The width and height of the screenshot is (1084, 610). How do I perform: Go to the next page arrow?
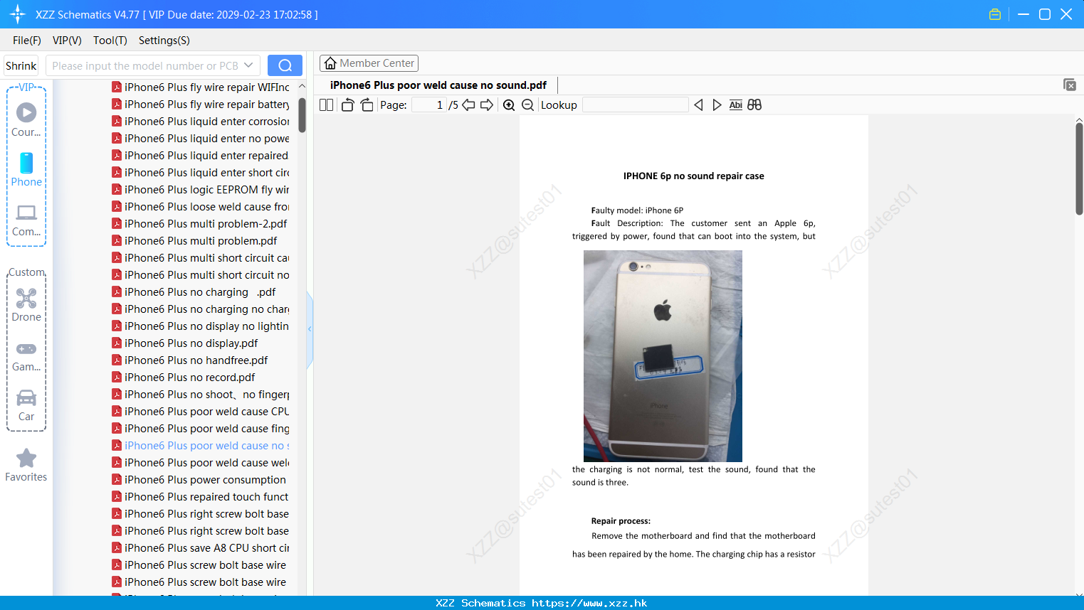pos(487,105)
